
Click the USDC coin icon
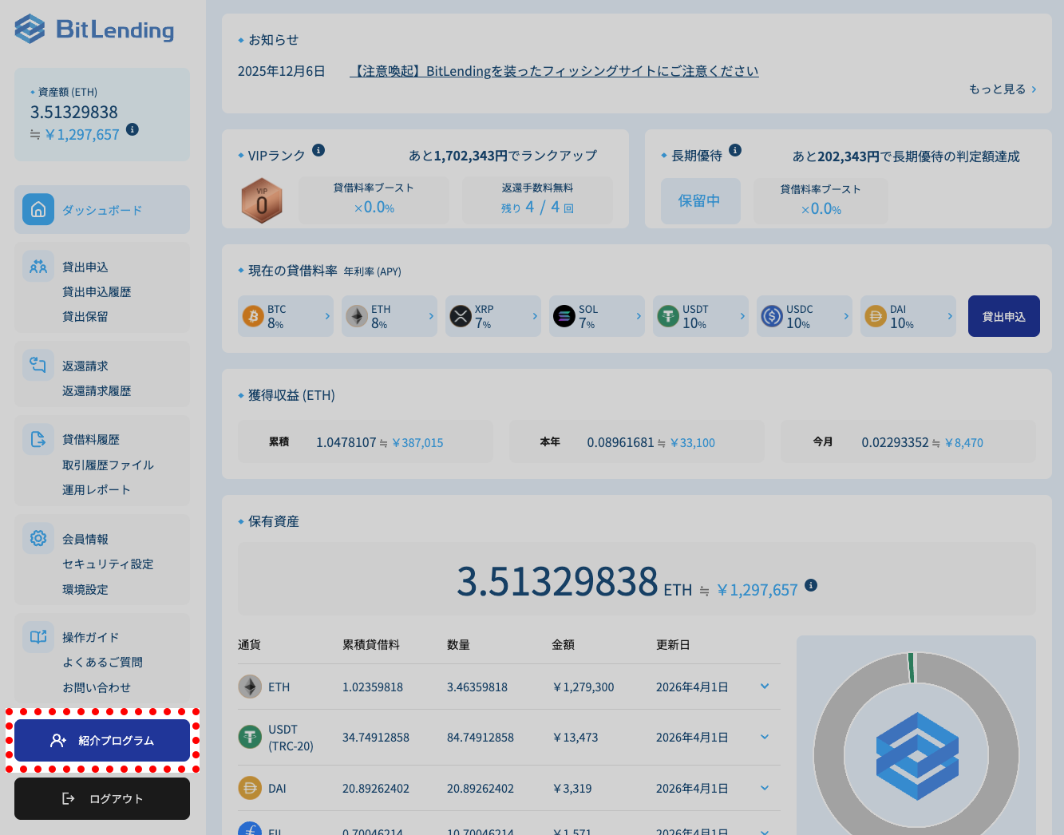point(772,316)
